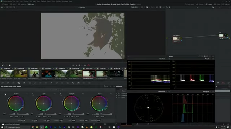This screenshot has width=231, height=129.
Task: Reset the Global wheel
Action: tap(111, 94)
